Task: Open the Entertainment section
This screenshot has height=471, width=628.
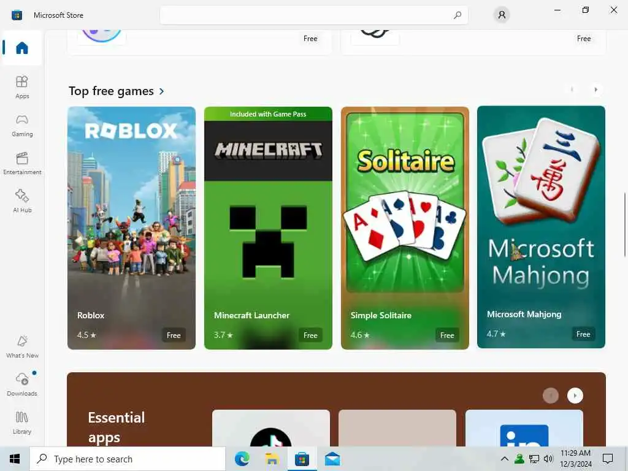Action: point(22,163)
